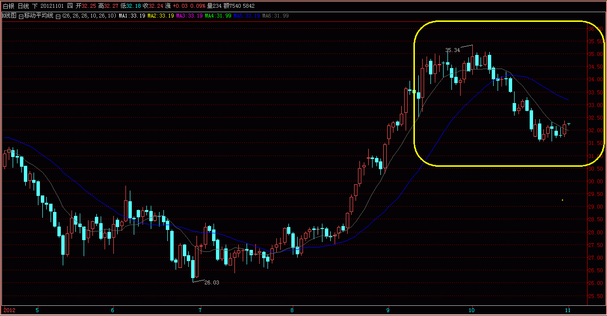
Task: Click the blue MA5:33.19 value
Action: (x=247, y=16)
